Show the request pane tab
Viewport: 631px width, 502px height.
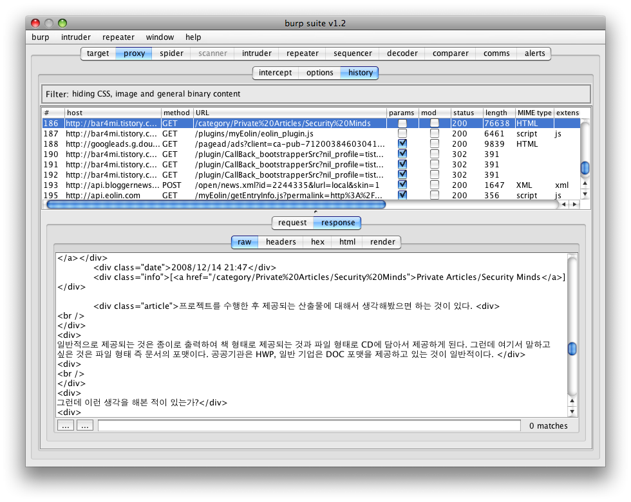(292, 223)
